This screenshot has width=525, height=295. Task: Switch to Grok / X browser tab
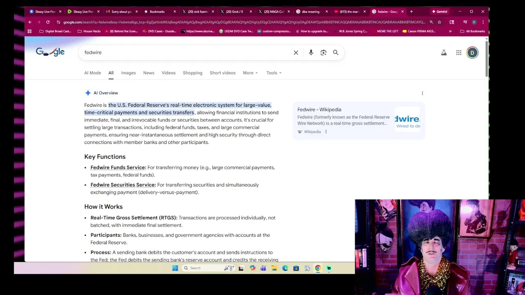click(236, 11)
